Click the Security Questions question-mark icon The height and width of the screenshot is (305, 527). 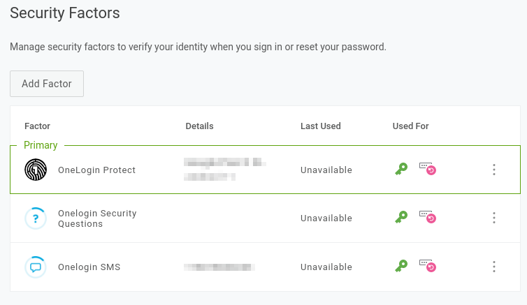36,218
